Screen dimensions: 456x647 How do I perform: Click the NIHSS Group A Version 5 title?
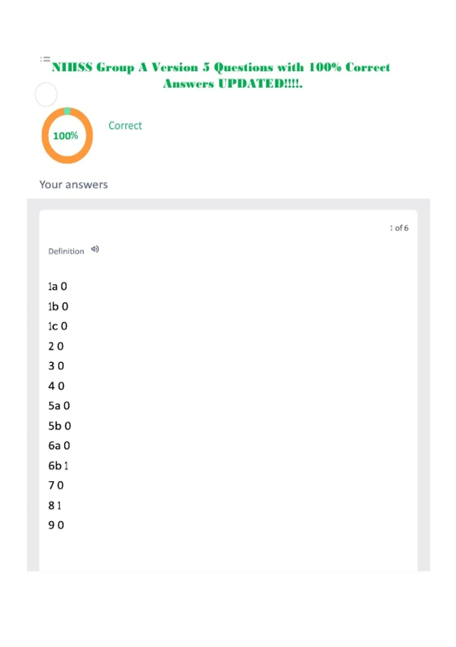[x=221, y=75]
